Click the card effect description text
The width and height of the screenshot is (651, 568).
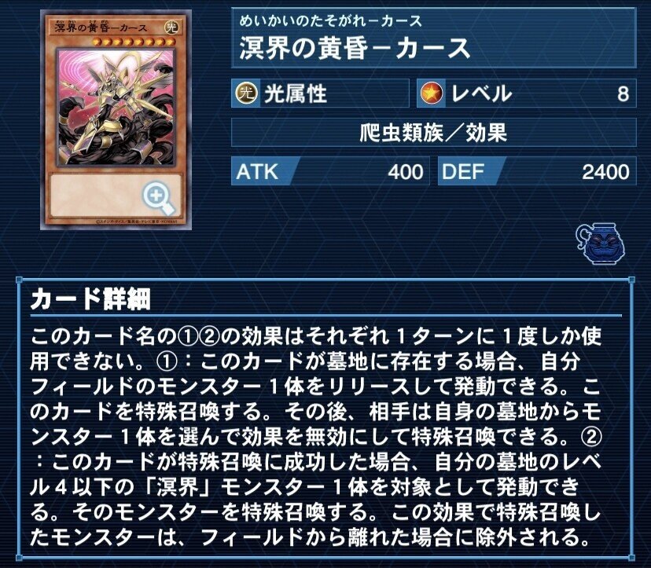point(315,437)
